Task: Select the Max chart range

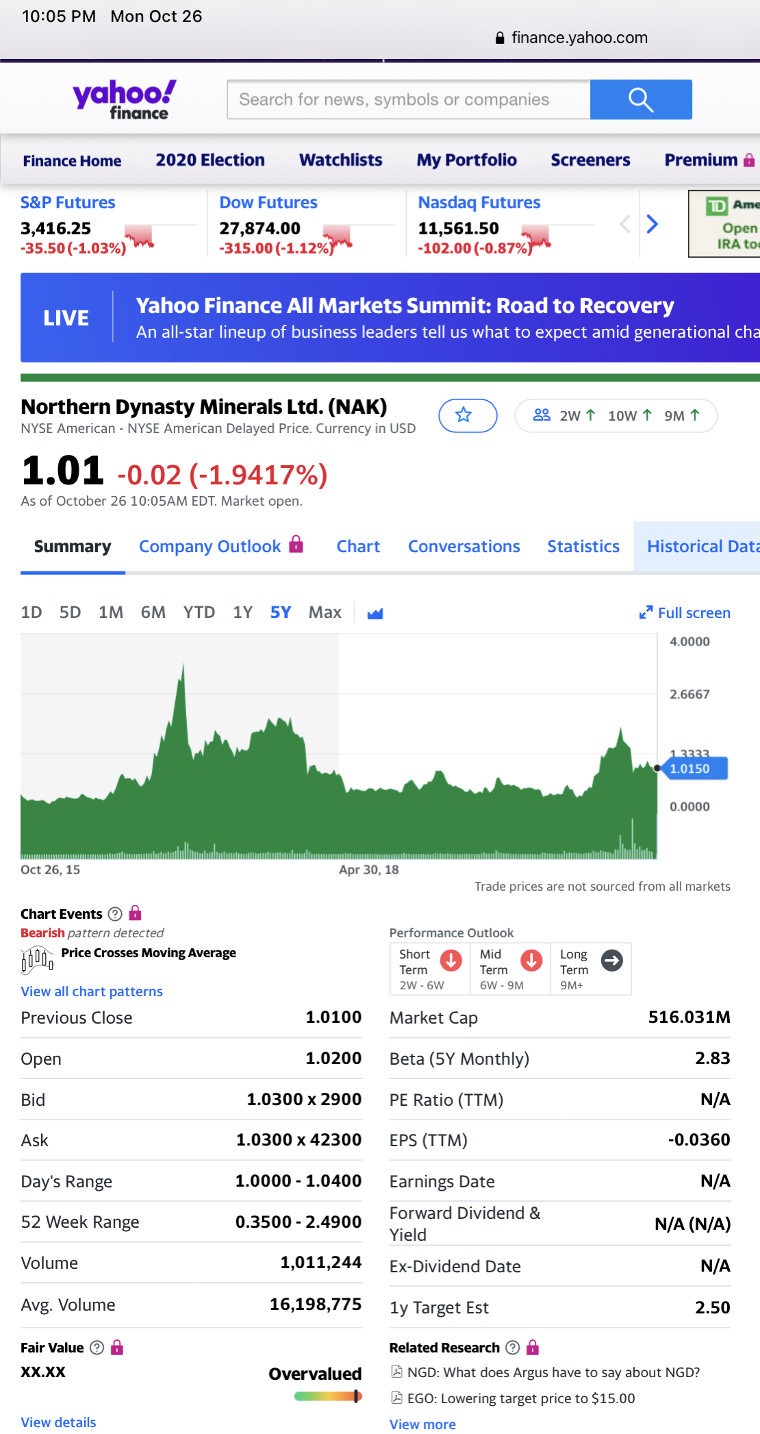Action: pos(325,613)
